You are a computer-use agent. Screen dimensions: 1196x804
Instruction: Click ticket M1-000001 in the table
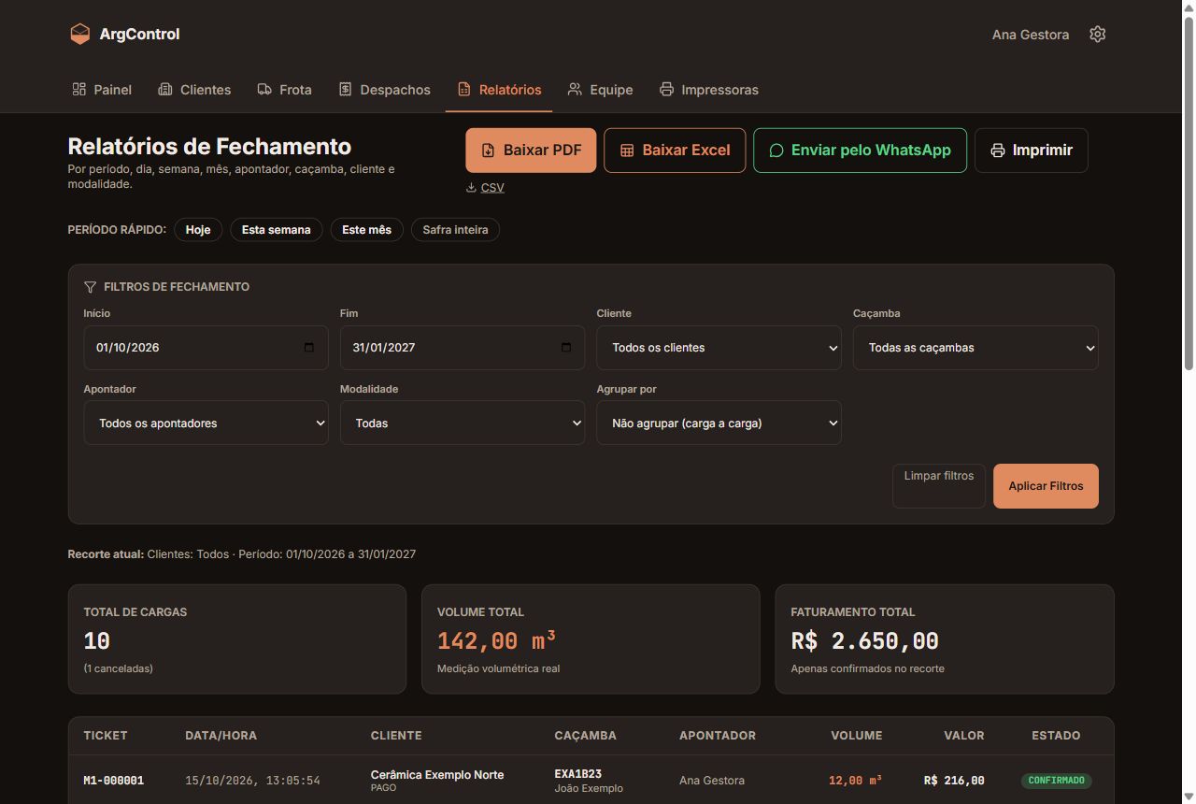pos(114,781)
